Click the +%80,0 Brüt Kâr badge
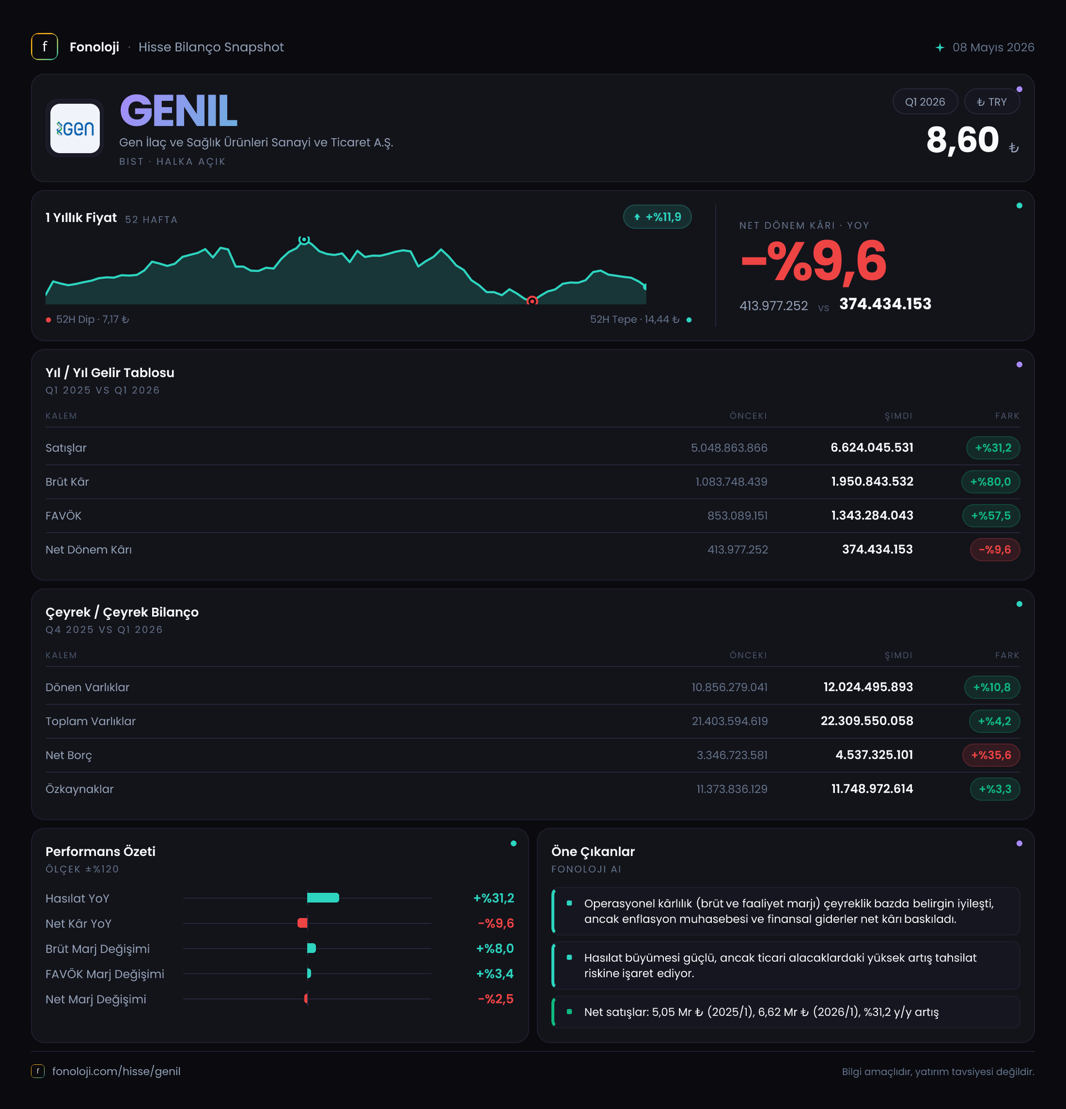Image resolution: width=1066 pixels, height=1109 pixels. point(990,482)
